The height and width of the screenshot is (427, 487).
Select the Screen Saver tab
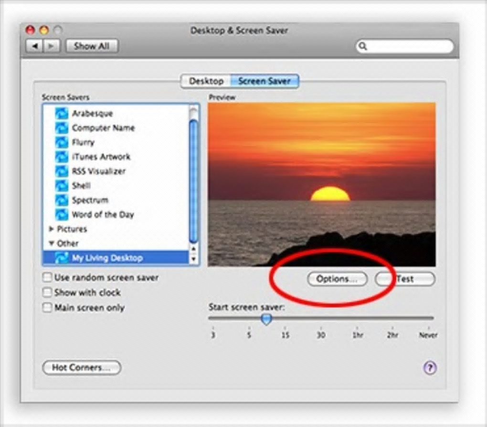pyautogui.click(x=265, y=81)
